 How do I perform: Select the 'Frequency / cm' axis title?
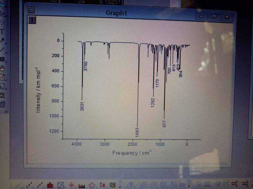coord(132,153)
